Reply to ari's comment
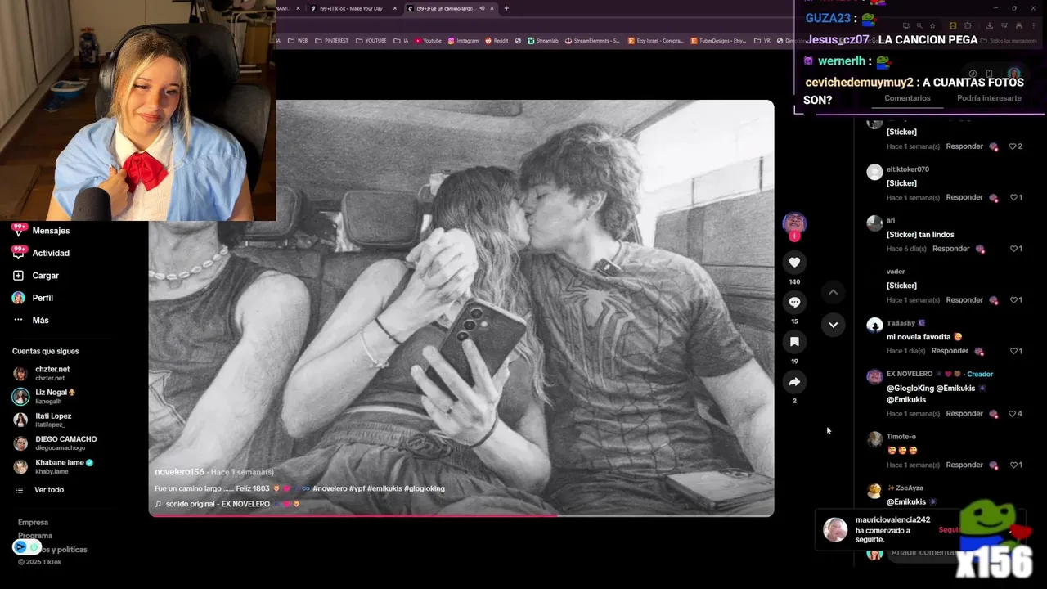1047x589 pixels. pyautogui.click(x=950, y=249)
